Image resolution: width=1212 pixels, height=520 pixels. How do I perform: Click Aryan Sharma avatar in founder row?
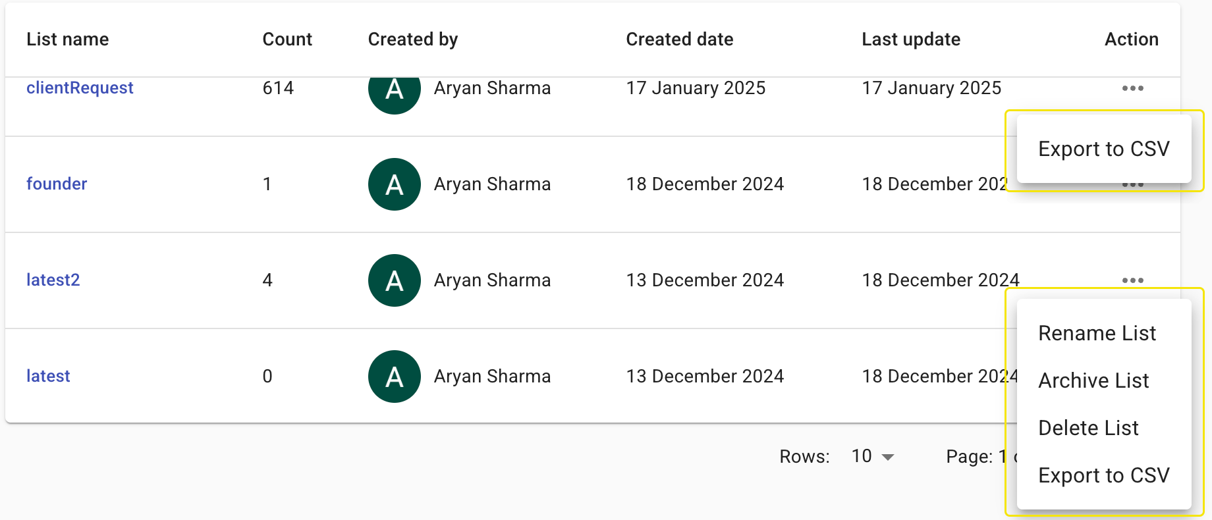(x=394, y=184)
